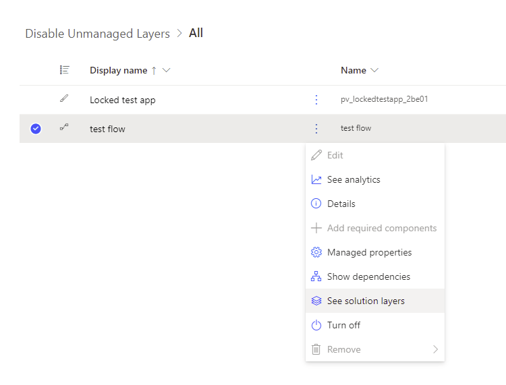Open more options for Locked test app
This screenshot has height=385, width=506.
(316, 100)
